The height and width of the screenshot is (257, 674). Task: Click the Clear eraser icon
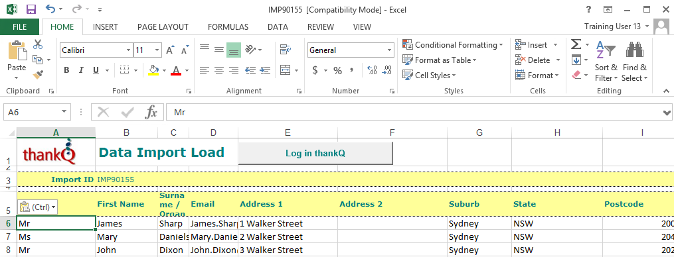pyautogui.click(x=576, y=75)
